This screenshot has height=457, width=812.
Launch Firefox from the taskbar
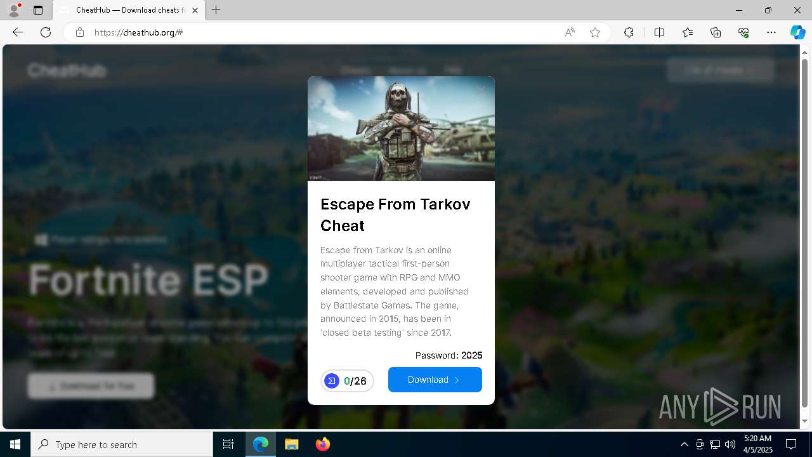322,444
